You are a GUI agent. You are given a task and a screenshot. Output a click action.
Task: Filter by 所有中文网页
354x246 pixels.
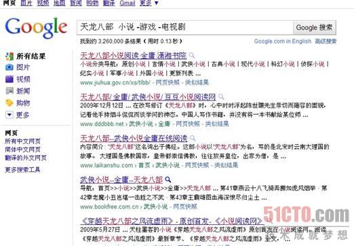[x=22, y=141]
